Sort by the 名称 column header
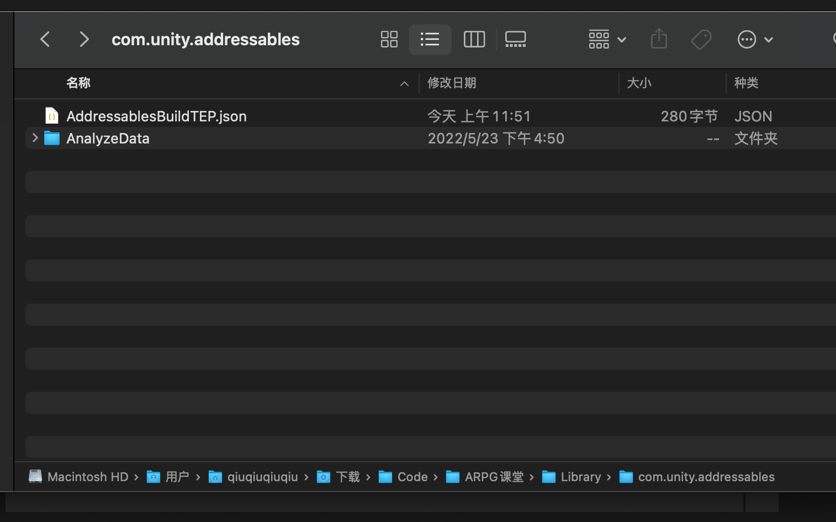Screen dimensions: 836x522 click(78, 83)
